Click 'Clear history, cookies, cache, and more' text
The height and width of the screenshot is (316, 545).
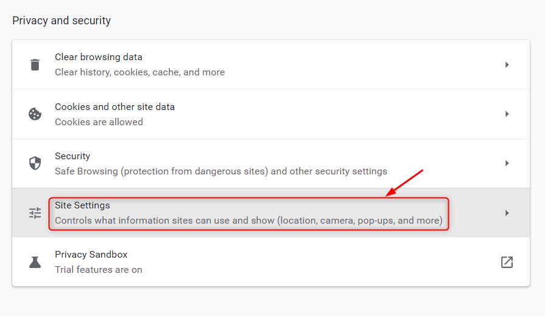point(139,72)
